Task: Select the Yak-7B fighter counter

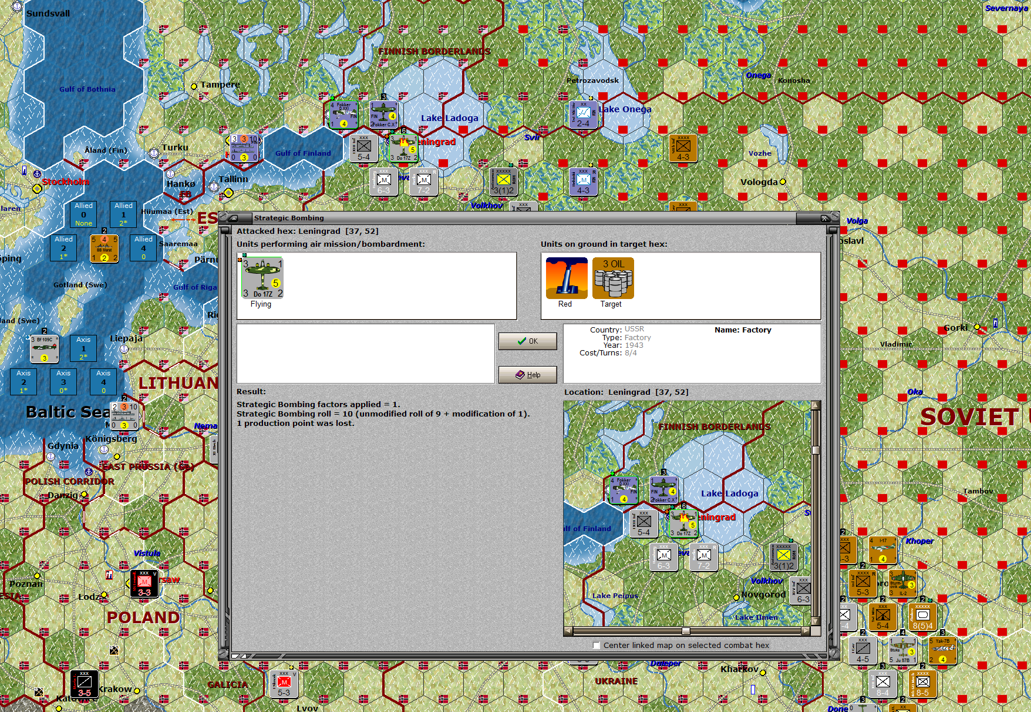Action: click(943, 650)
